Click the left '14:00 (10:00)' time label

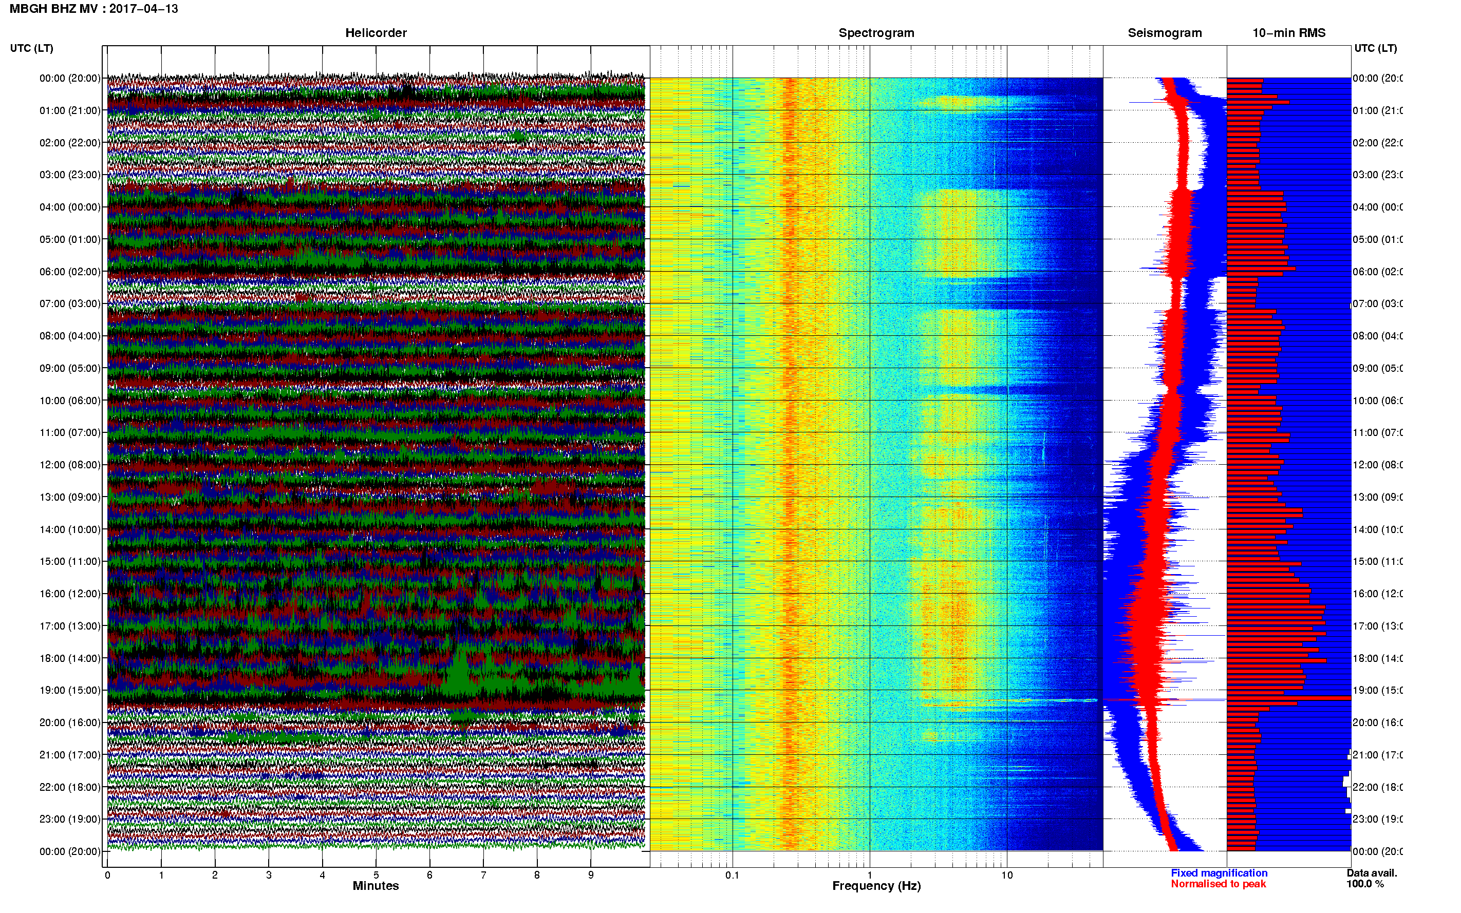click(x=70, y=529)
